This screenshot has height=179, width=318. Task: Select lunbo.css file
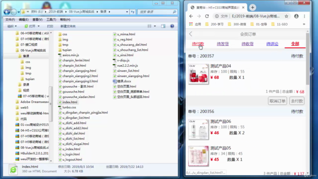pyautogui.click(x=67, y=107)
